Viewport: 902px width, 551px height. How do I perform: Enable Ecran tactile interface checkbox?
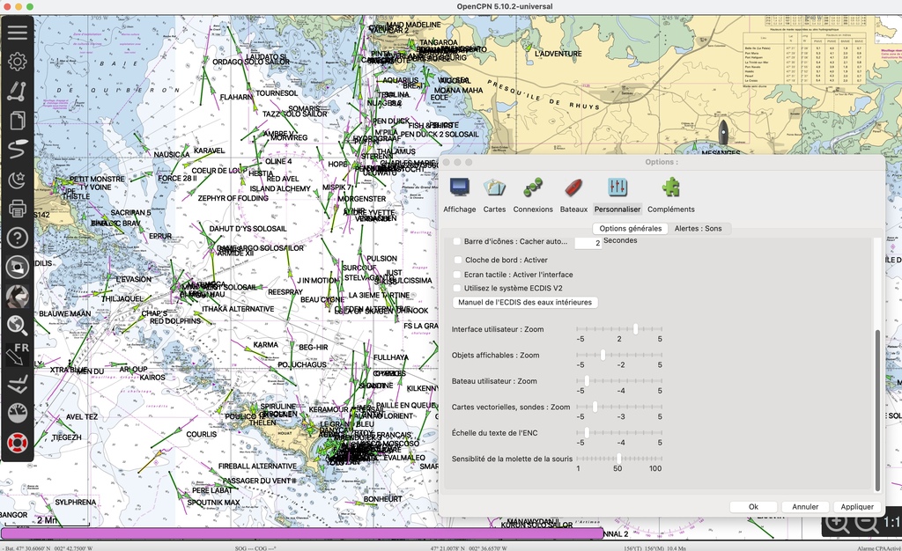458,275
